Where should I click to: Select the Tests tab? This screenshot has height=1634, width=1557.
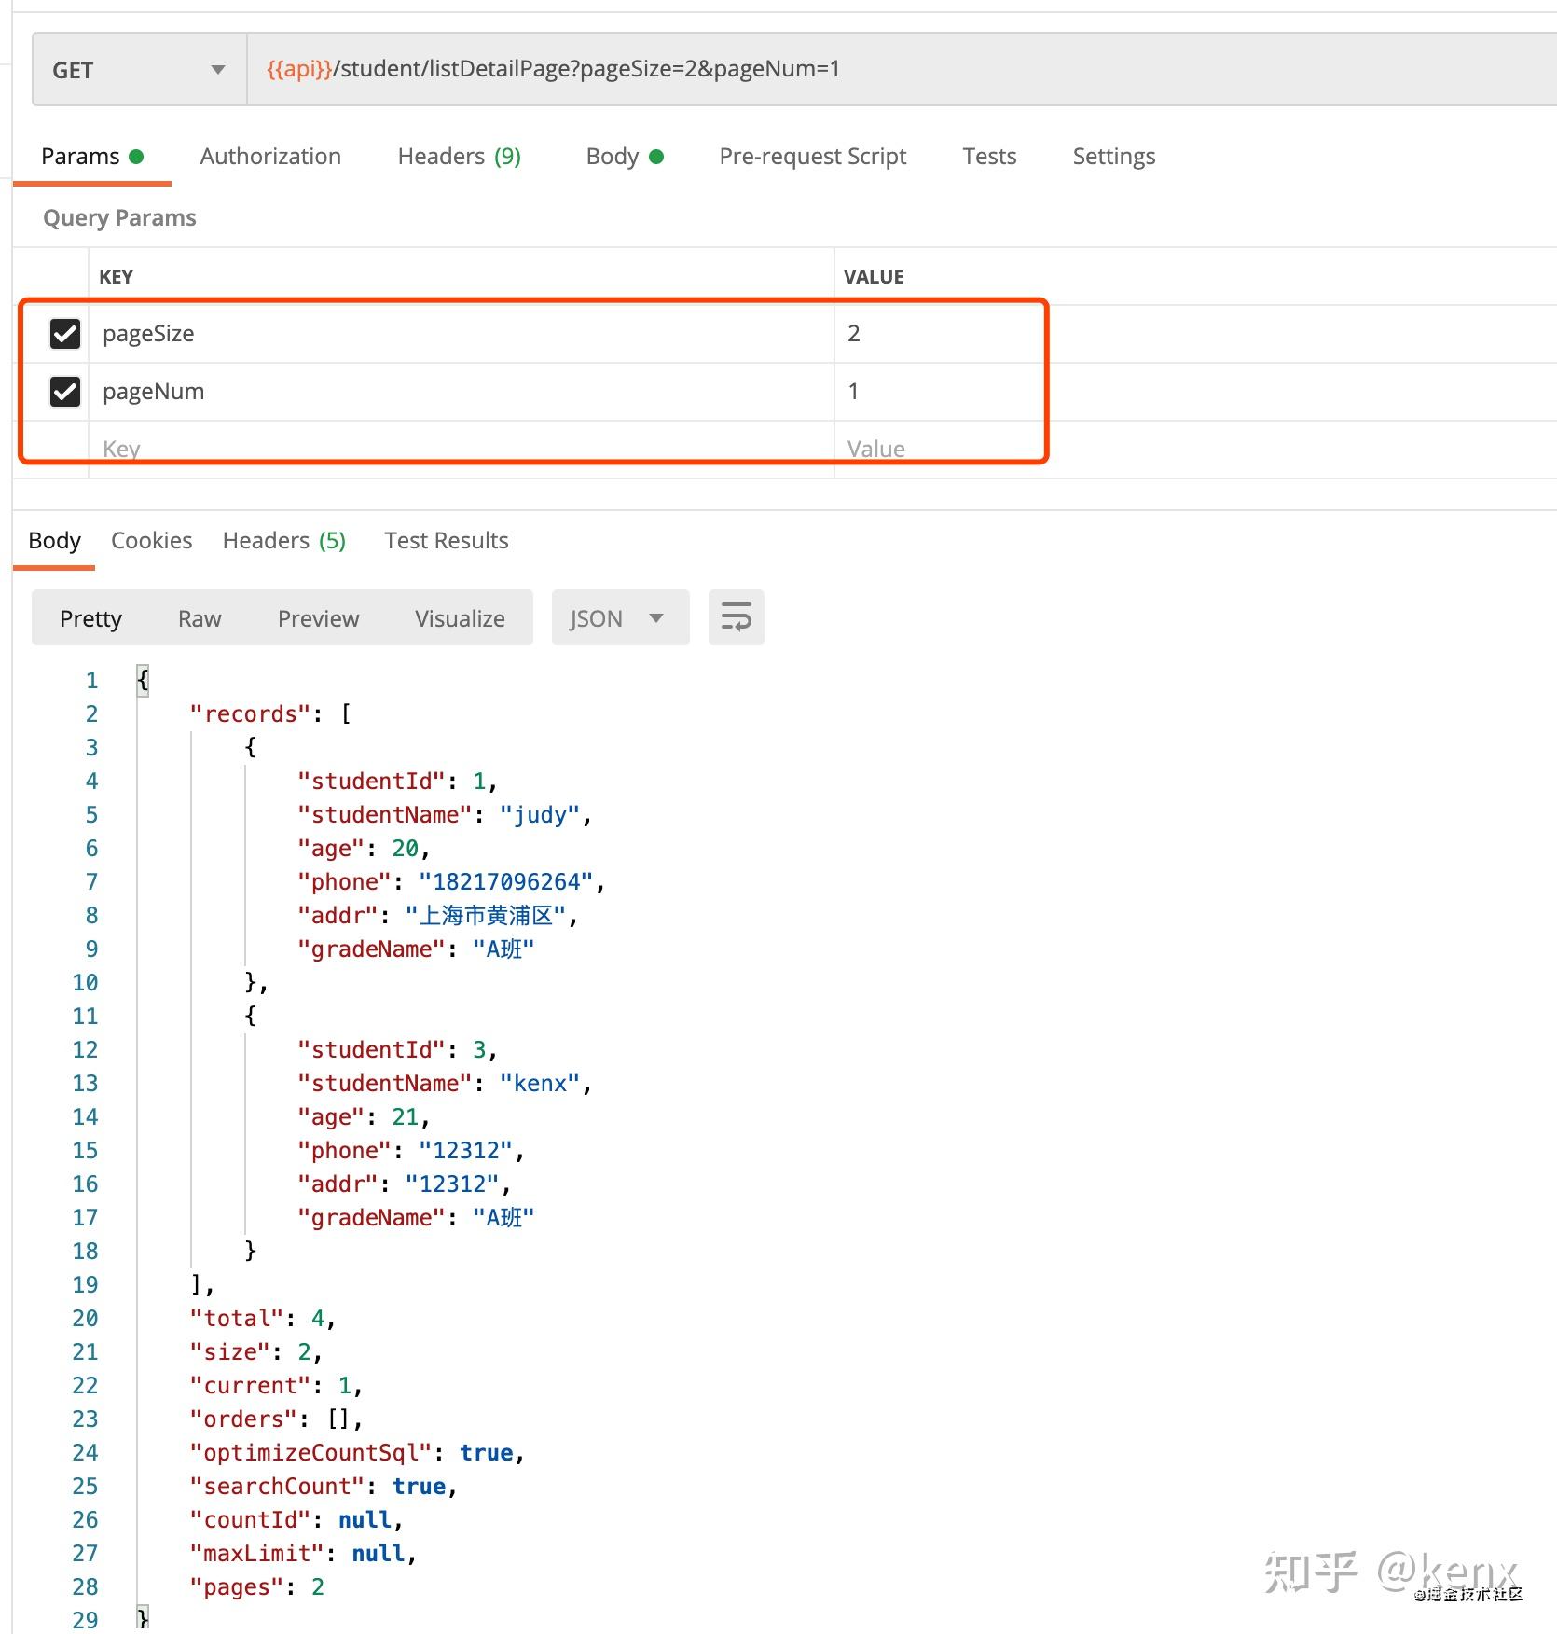(x=988, y=156)
